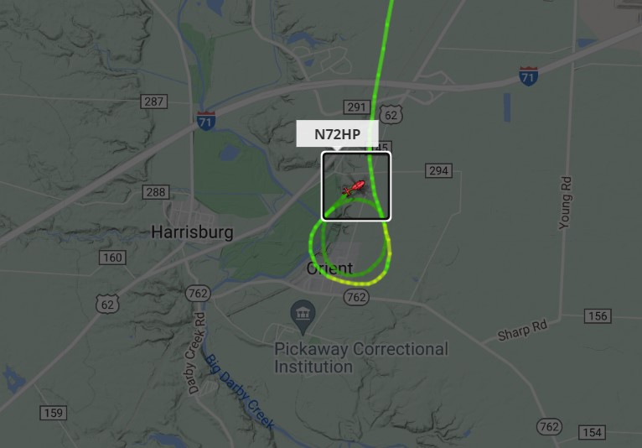This screenshot has height=448, width=642.
Task: Click the route 287 road marker
Action: 153,102
